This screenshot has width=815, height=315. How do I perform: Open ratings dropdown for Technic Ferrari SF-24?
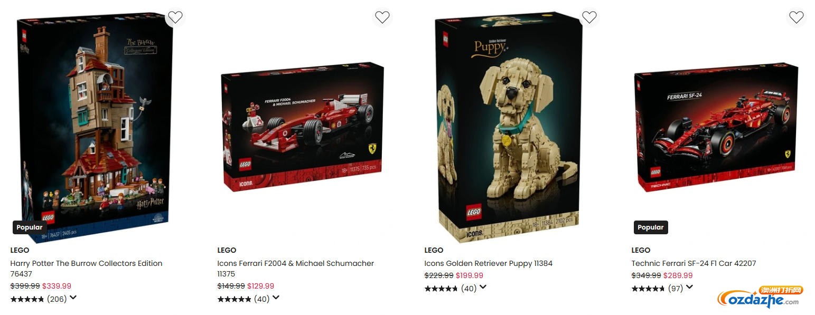click(x=689, y=288)
